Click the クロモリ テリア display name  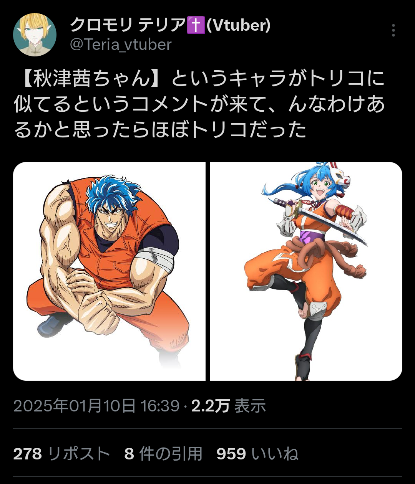128,26
